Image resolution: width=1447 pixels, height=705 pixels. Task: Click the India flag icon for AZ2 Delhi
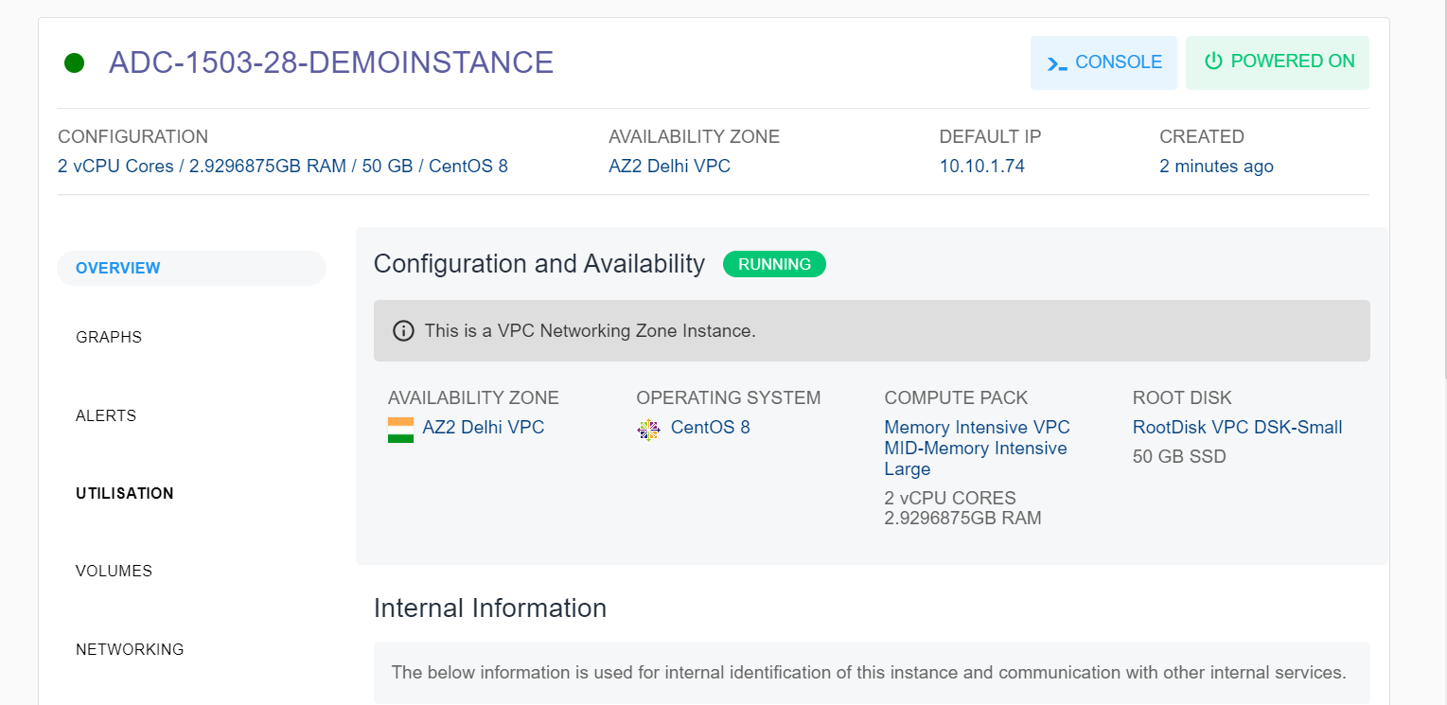[400, 428]
